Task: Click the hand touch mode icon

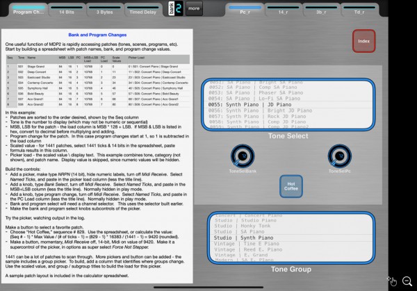Action: [392, 281]
